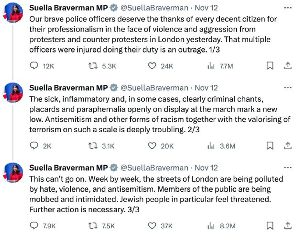This screenshot has width=300, height=232.
Task: Like the first tweet with 24K likes
Action: (x=152, y=66)
